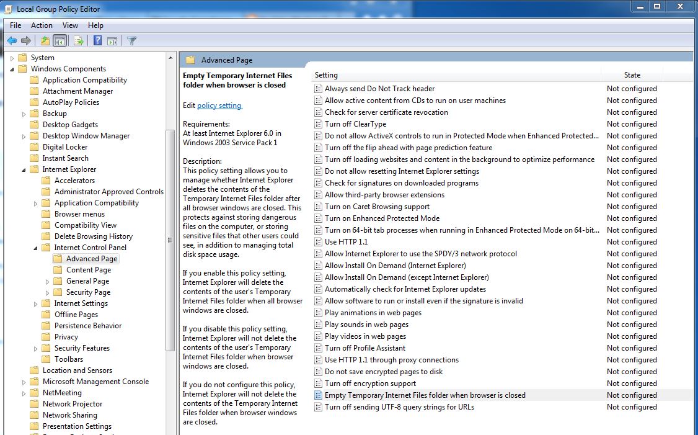Go up one level with folder icon
Viewport: 698px width, 435px height.
pyautogui.click(x=45, y=41)
